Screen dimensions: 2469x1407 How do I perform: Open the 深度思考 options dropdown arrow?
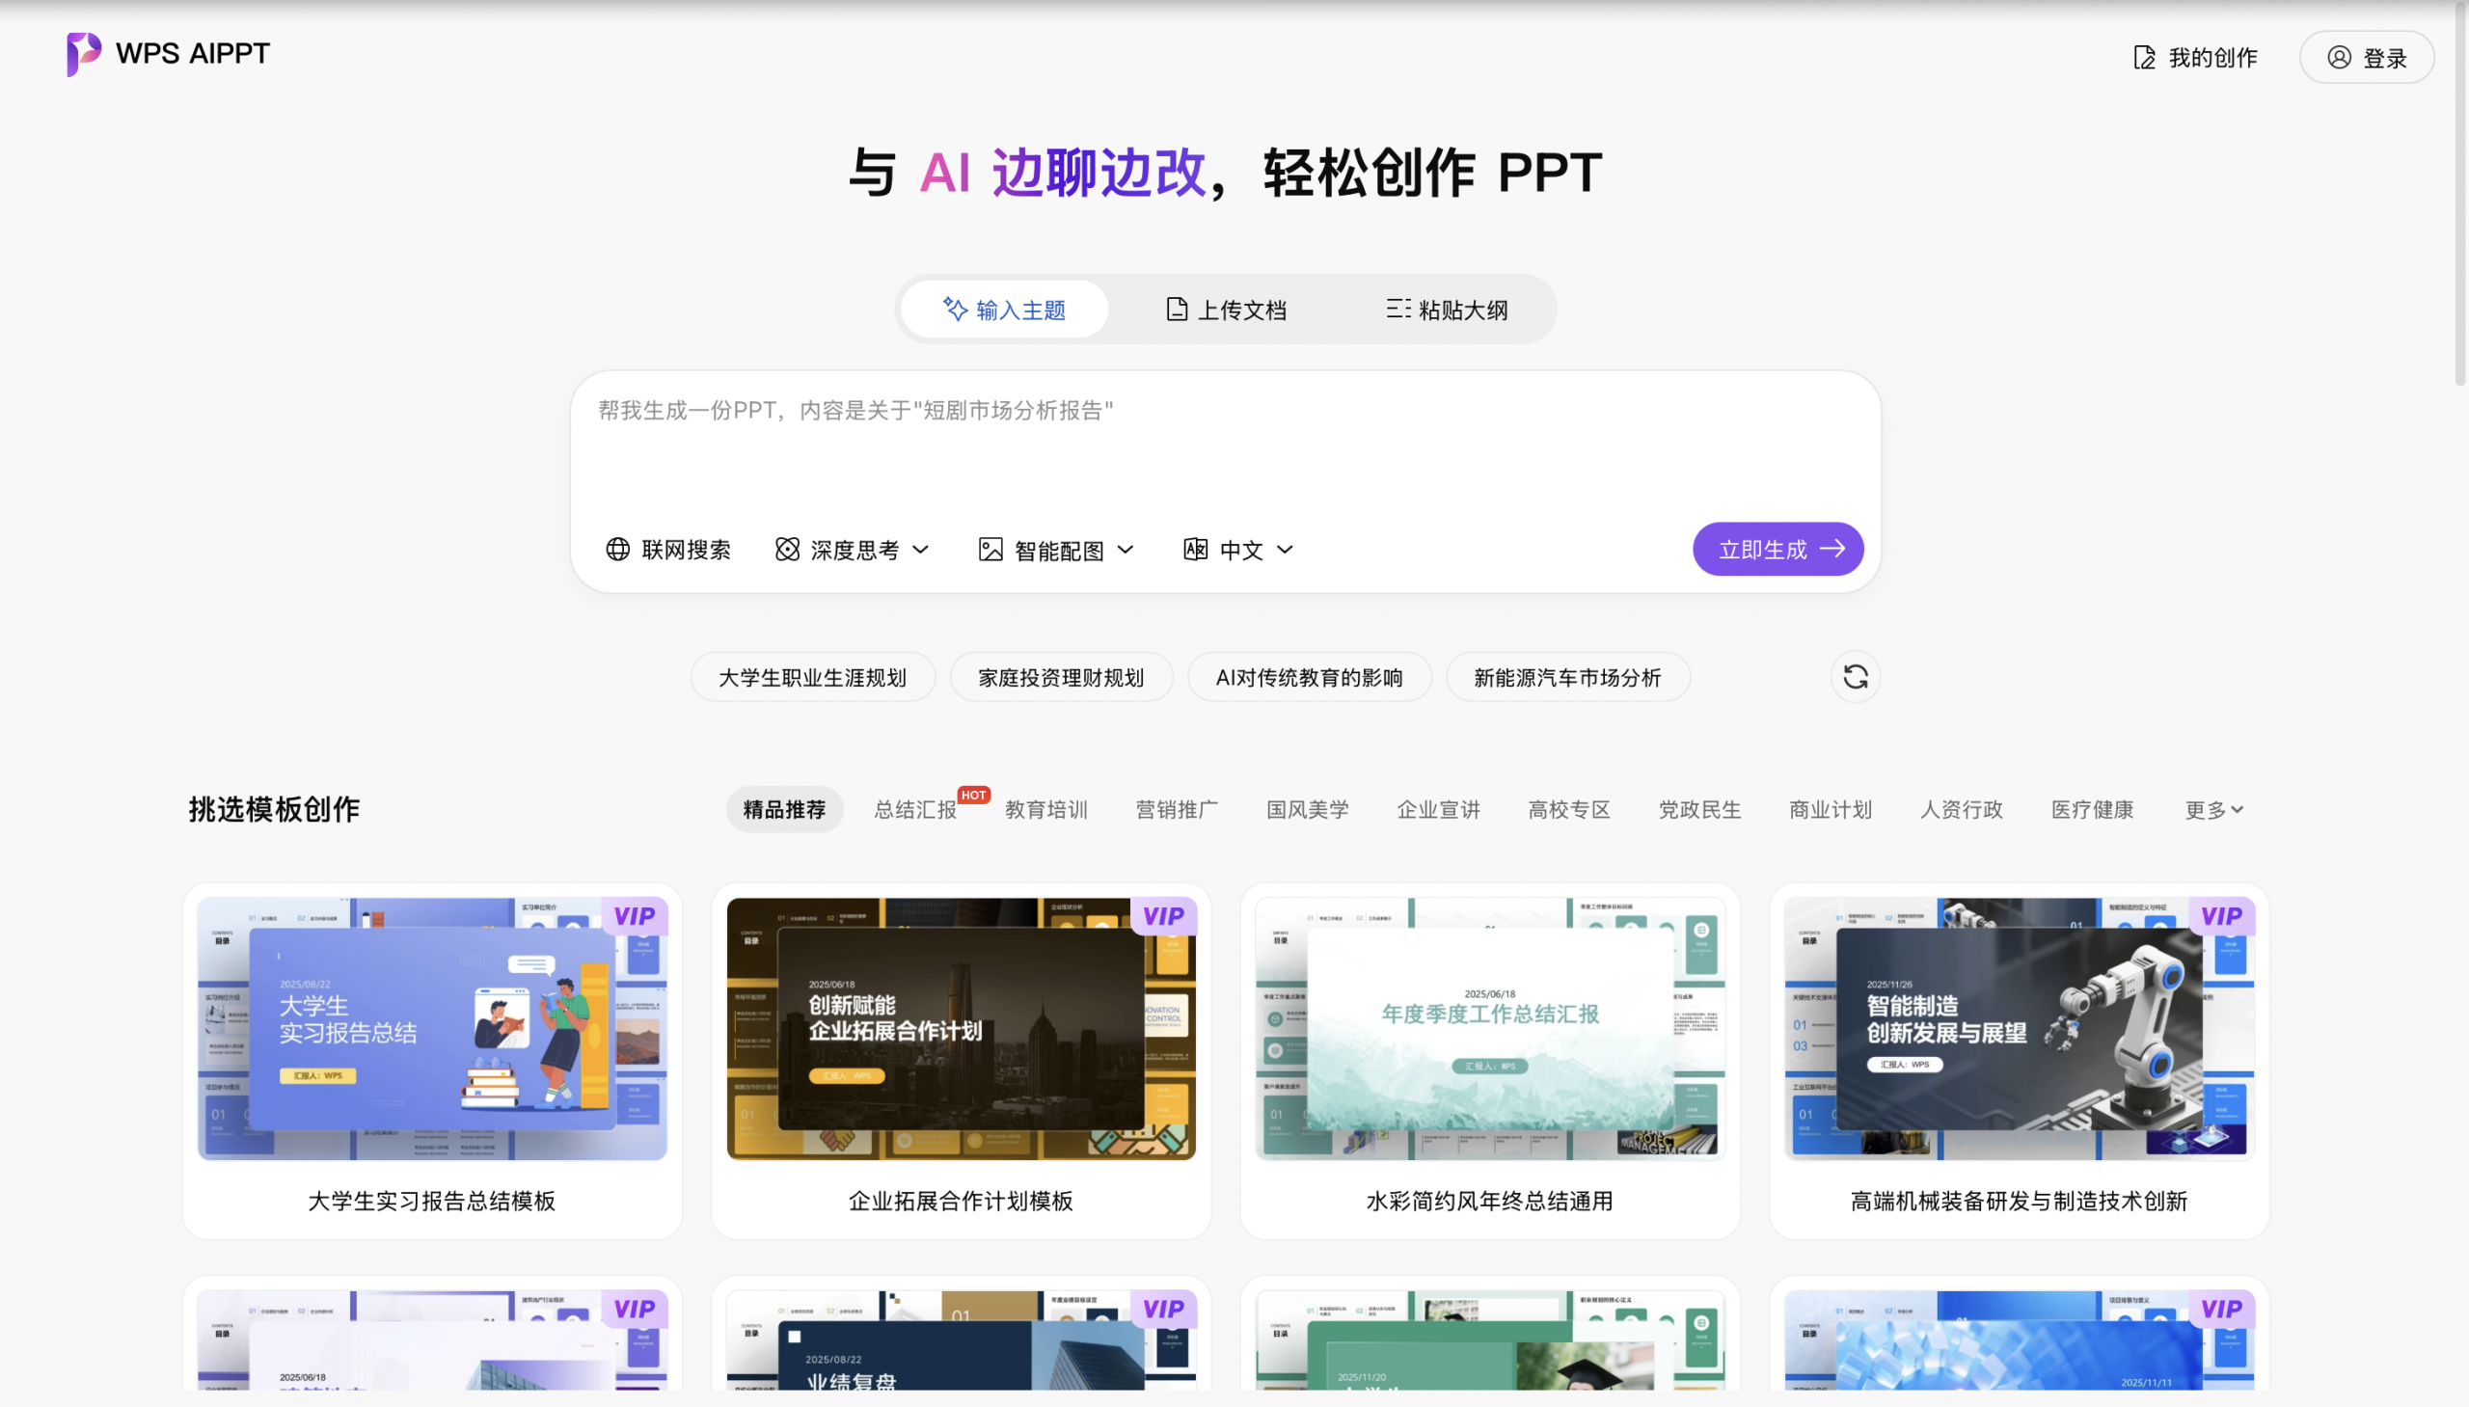pos(921,549)
